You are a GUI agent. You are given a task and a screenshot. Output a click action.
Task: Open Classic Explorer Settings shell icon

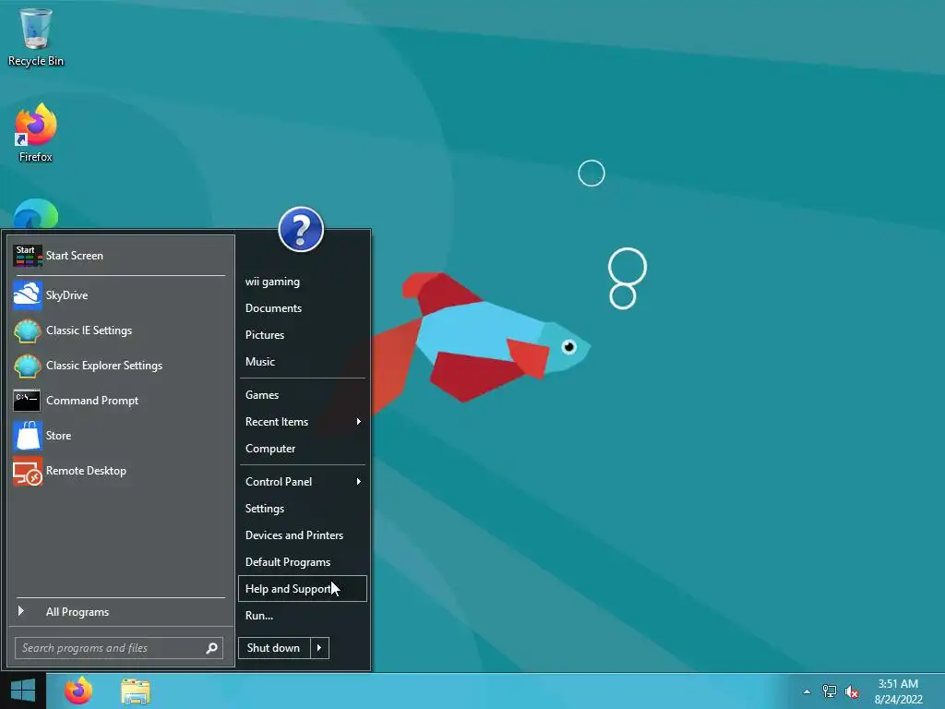click(x=28, y=366)
